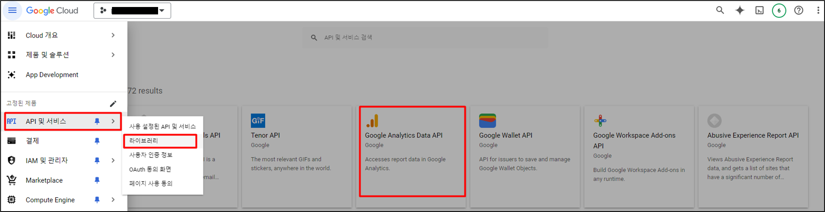Open the Google Wallet API card
825x212 pixels.
[525, 157]
